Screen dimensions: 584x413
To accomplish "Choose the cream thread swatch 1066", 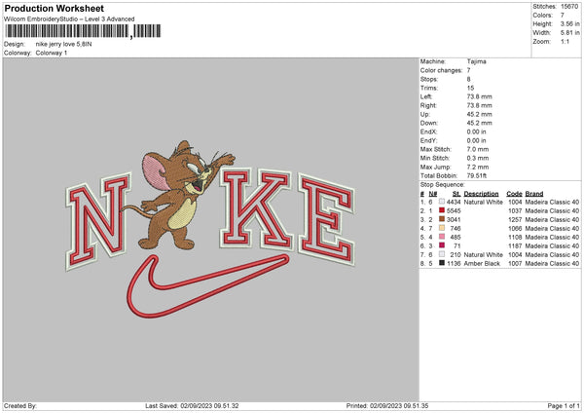I will coord(442,228).
